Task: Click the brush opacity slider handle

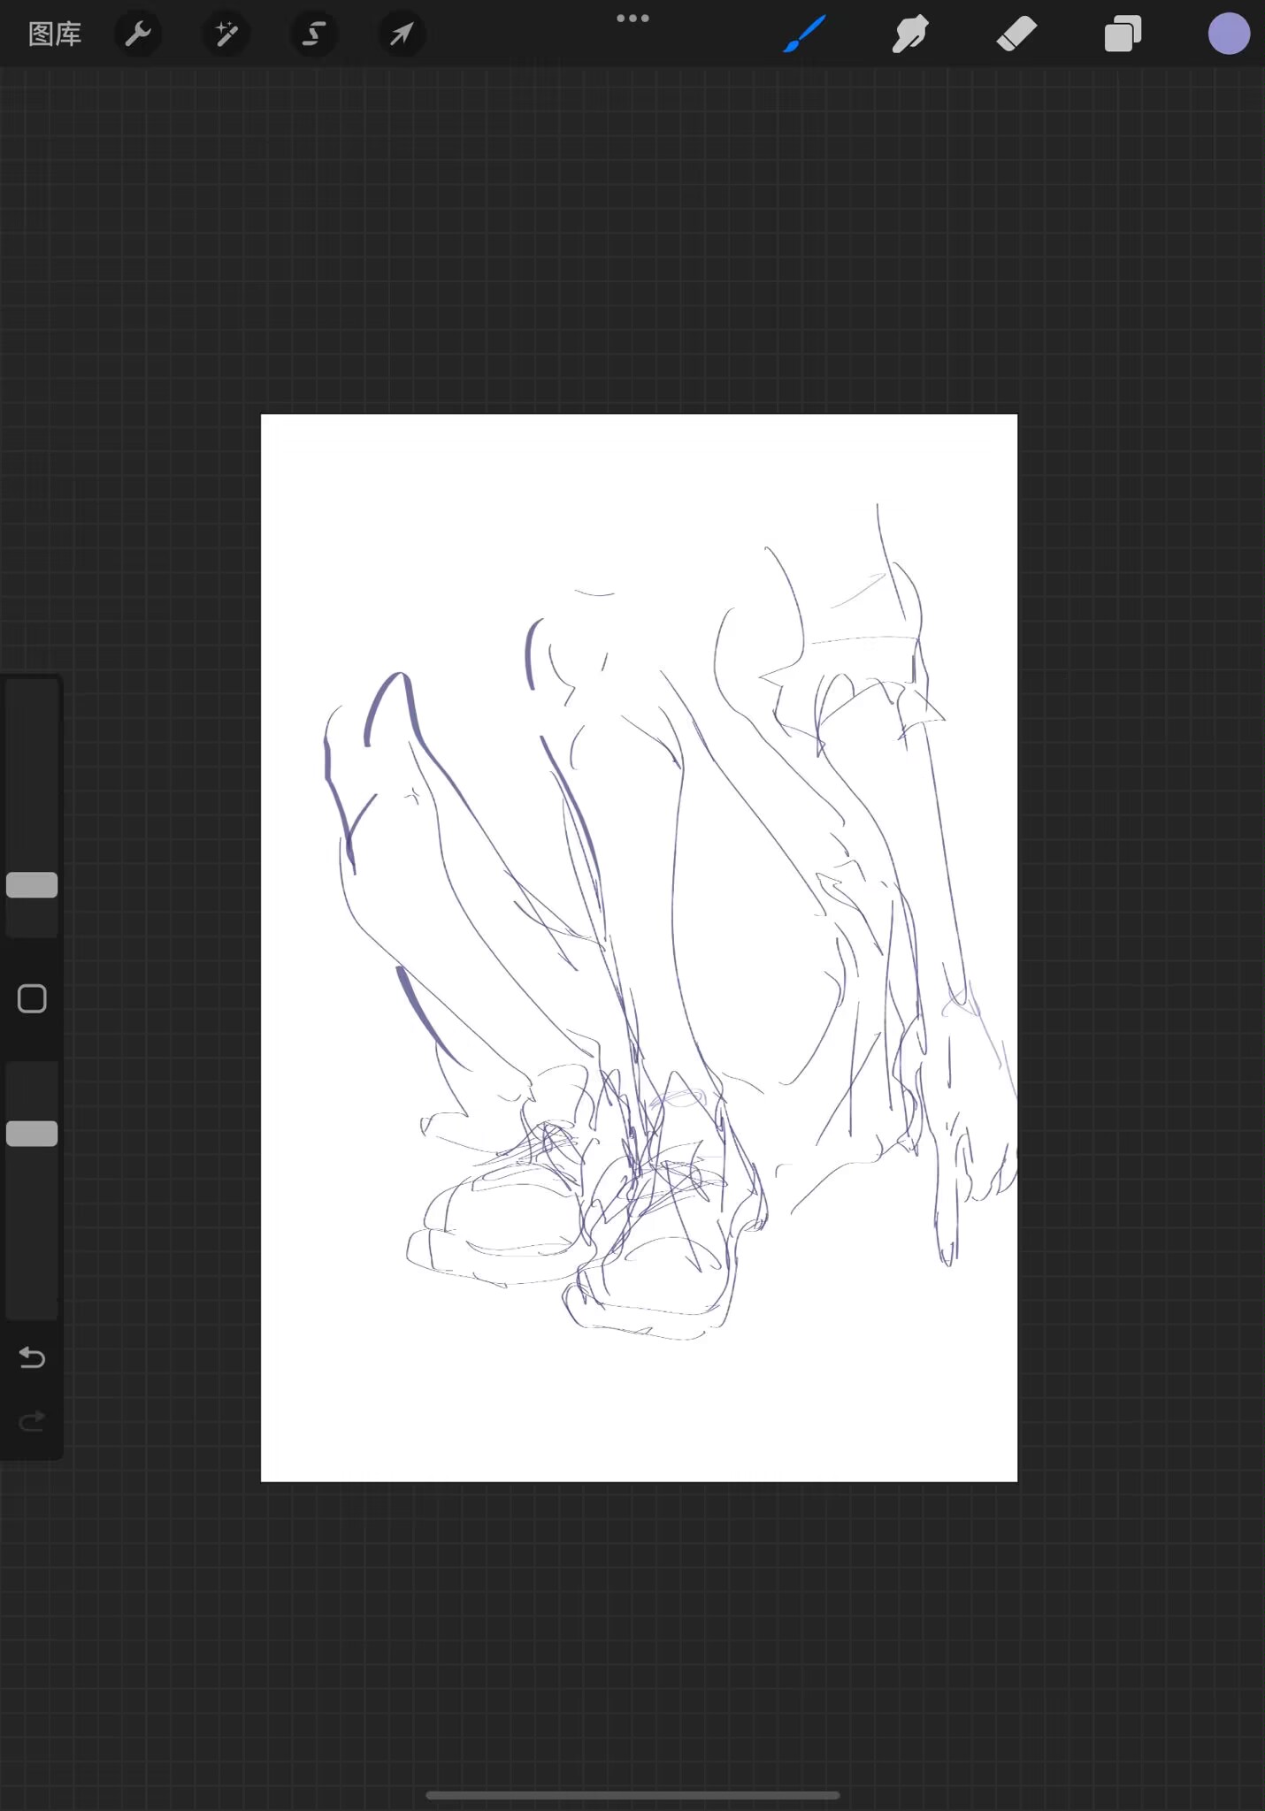Action: (x=32, y=1134)
